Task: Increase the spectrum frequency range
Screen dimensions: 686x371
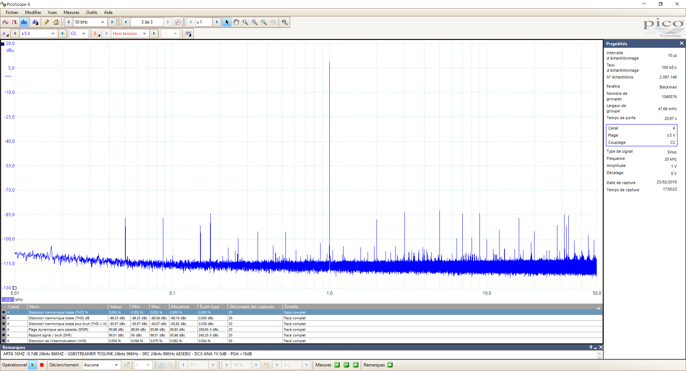Action: point(112,22)
